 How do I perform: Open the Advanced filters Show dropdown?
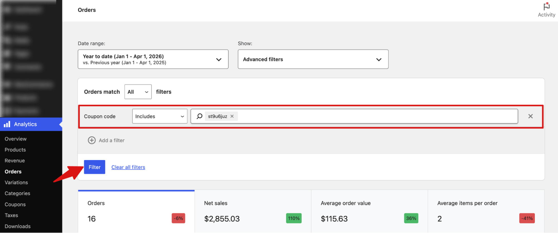[313, 59]
